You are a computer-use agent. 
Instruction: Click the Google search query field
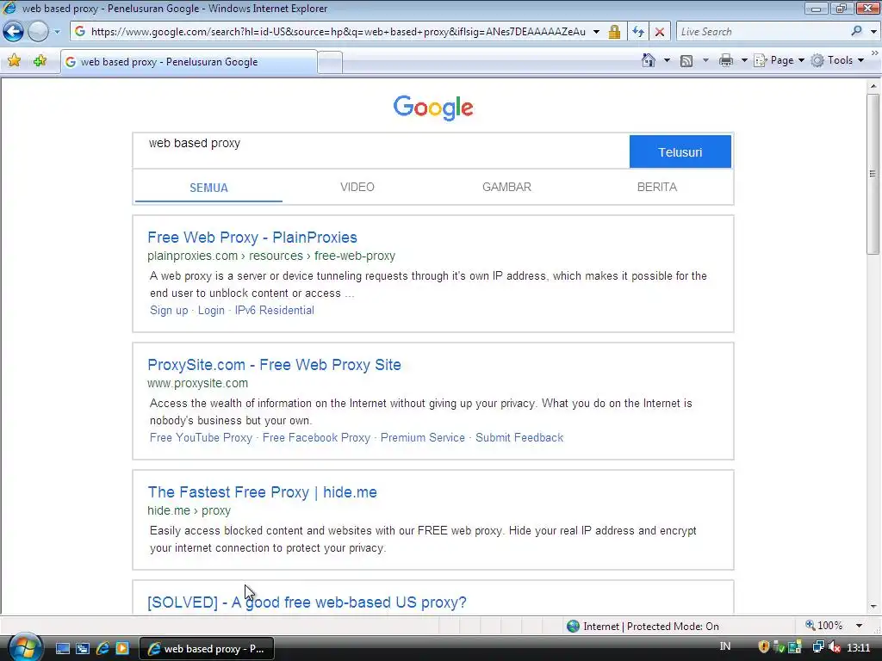coord(381,151)
